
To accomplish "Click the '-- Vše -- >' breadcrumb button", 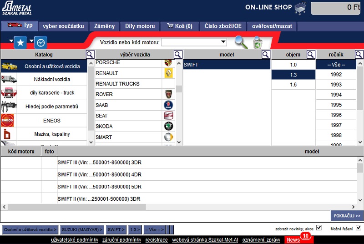I will click(154, 229).
